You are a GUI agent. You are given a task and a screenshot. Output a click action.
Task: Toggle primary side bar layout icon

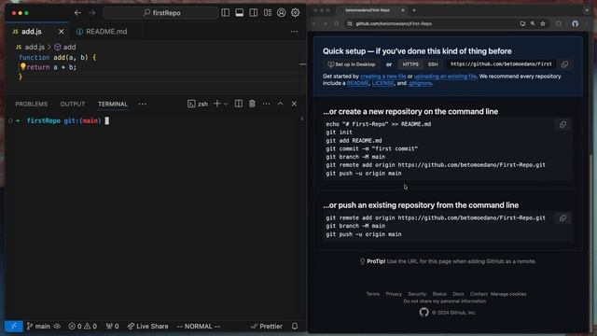coord(226,12)
